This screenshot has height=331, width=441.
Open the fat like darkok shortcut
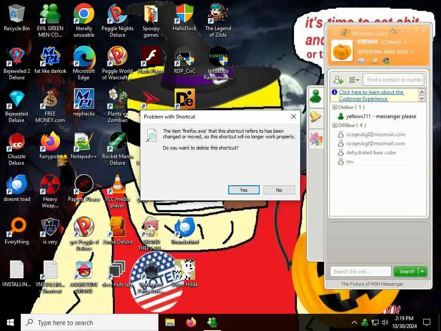click(x=50, y=60)
